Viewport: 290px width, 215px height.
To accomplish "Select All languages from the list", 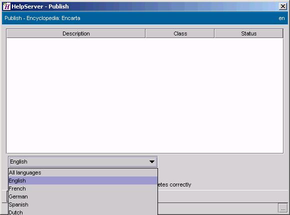I will [83, 172].
